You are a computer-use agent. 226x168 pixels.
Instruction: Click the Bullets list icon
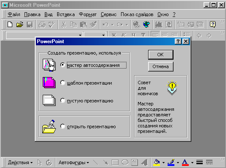point(187,35)
